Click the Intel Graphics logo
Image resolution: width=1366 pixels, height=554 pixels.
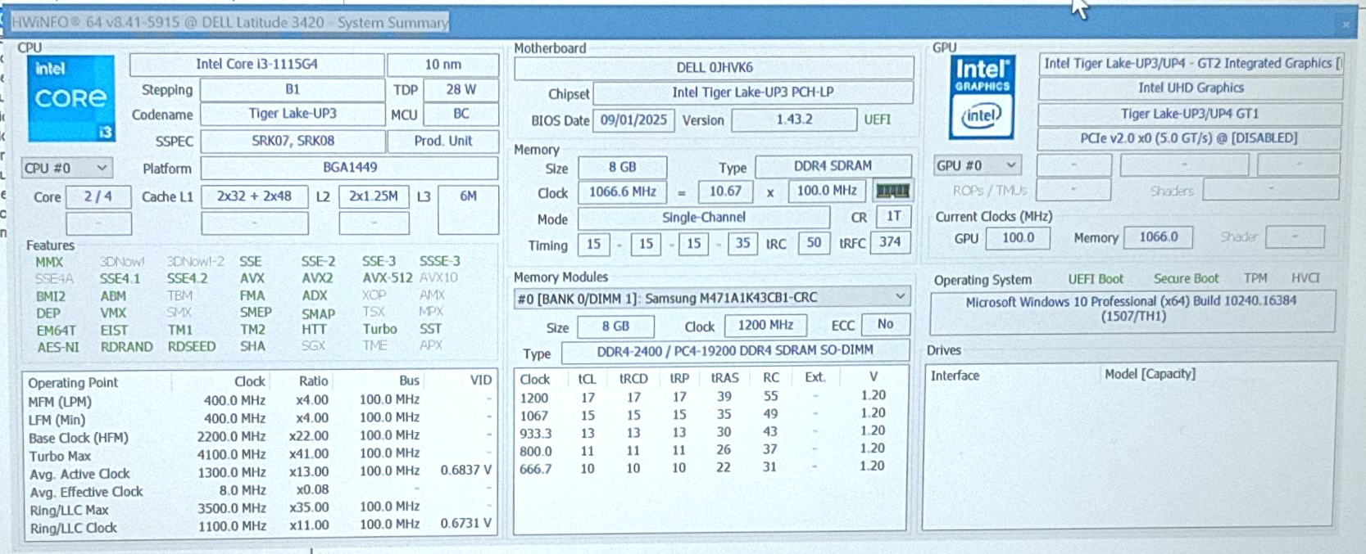pos(982,97)
